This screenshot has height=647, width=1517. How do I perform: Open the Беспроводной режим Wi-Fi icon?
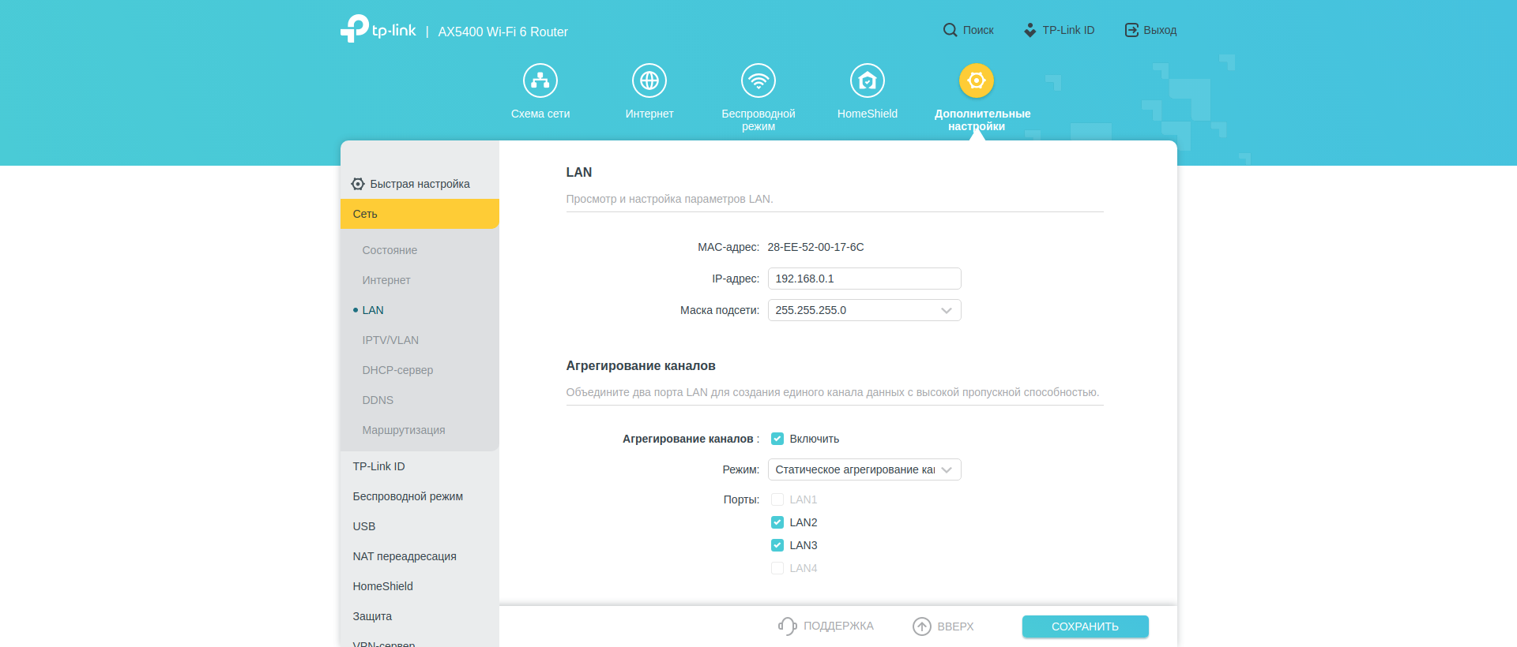758,80
